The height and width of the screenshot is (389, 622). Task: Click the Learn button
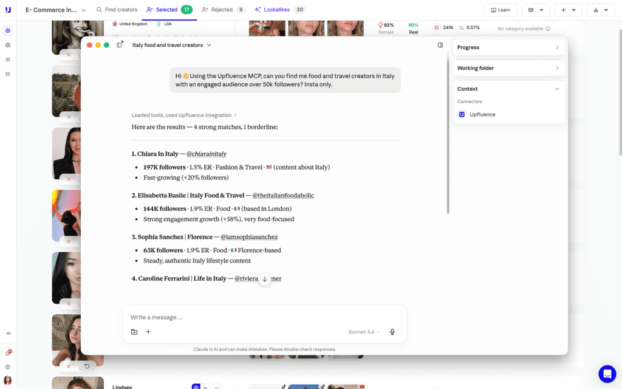point(501,10)
